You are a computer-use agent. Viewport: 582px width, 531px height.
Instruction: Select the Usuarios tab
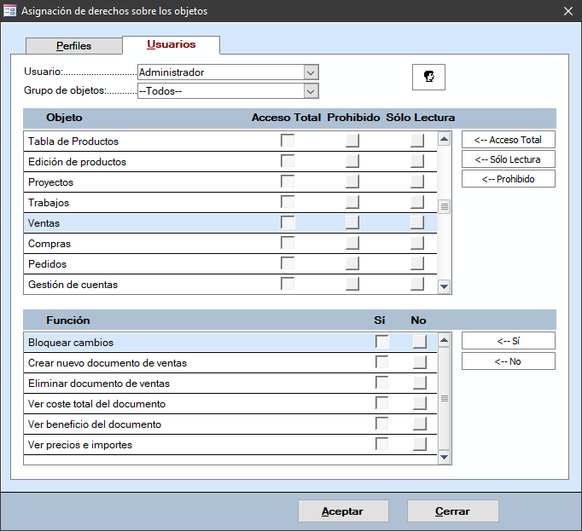[171, 44]
